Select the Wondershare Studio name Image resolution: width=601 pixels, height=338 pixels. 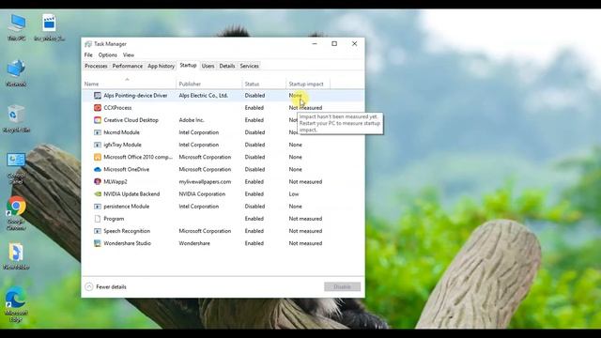[x=128, y=243]
